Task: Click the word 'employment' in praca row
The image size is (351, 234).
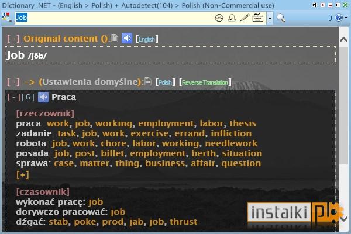Action: (166, 123)
